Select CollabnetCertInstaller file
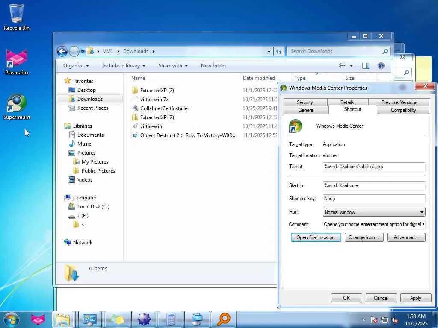Image resolution: width=438 pixels, height=328 pixels. 165,108
